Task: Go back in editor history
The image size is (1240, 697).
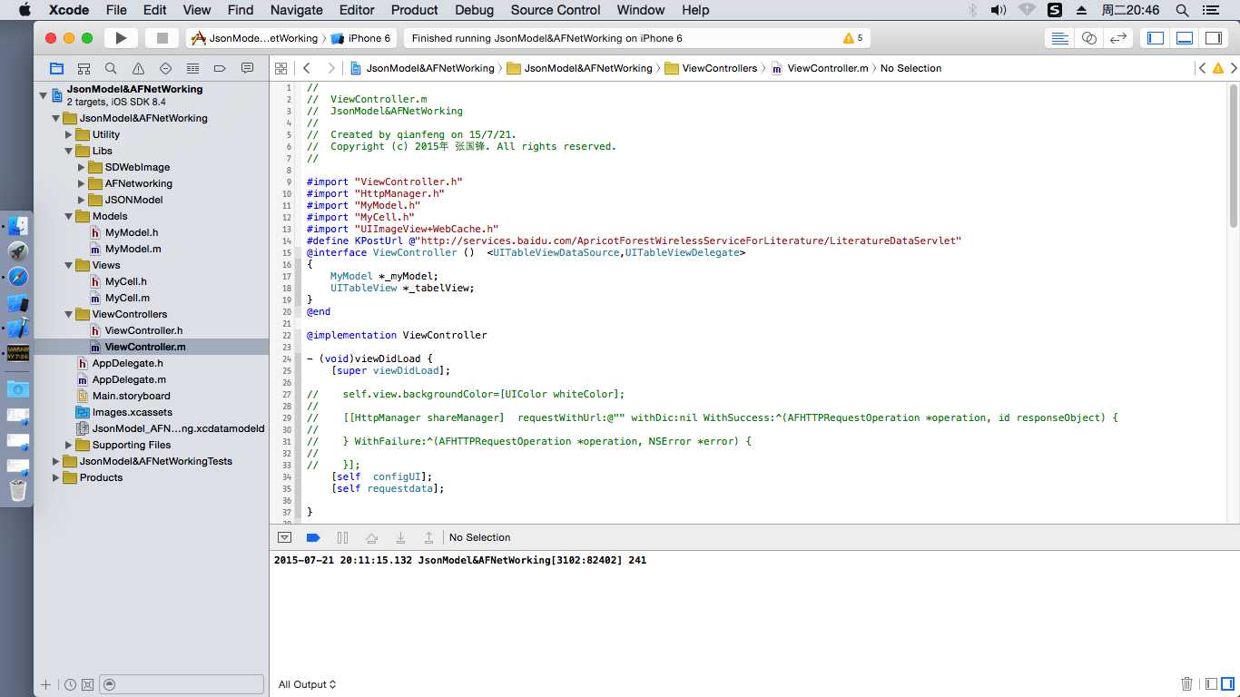Action: (307, 68)
